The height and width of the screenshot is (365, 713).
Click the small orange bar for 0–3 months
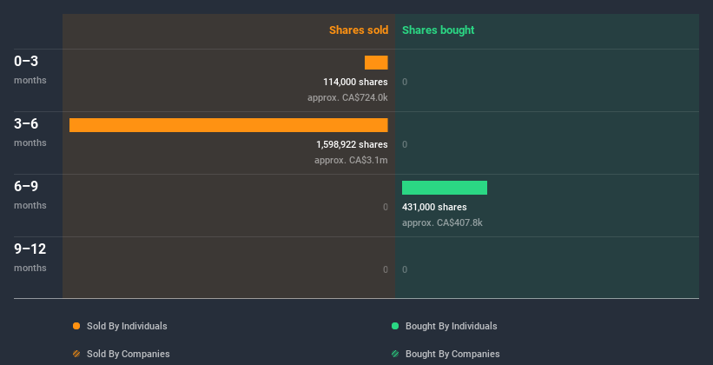[x=376, y=63]
